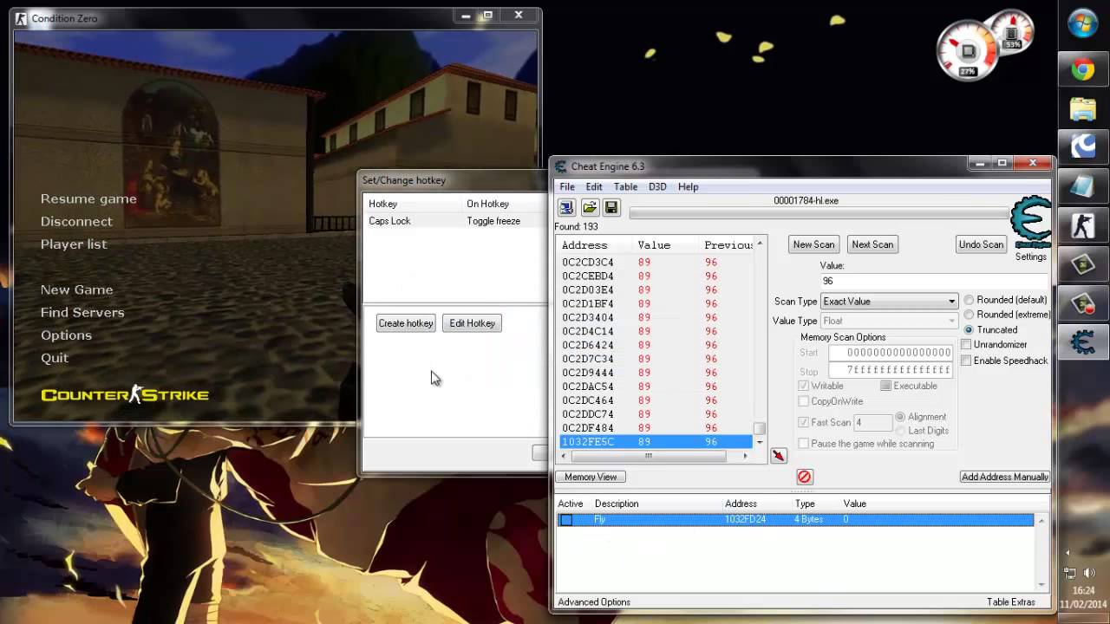The height and width of the screenshot is (624, 1110).
Task: Toggle Pause the game while scanning checkbox
Action: 804,444
